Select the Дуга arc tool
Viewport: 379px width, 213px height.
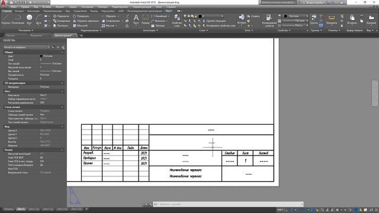pyautogui.click(x=38, y=20)
